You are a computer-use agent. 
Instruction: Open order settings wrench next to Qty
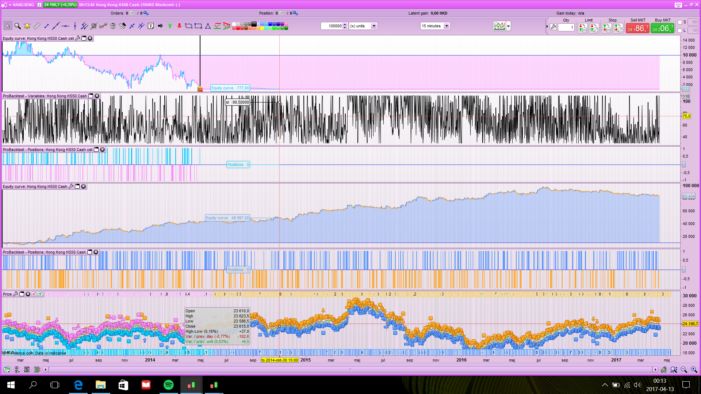coord(553,27)
